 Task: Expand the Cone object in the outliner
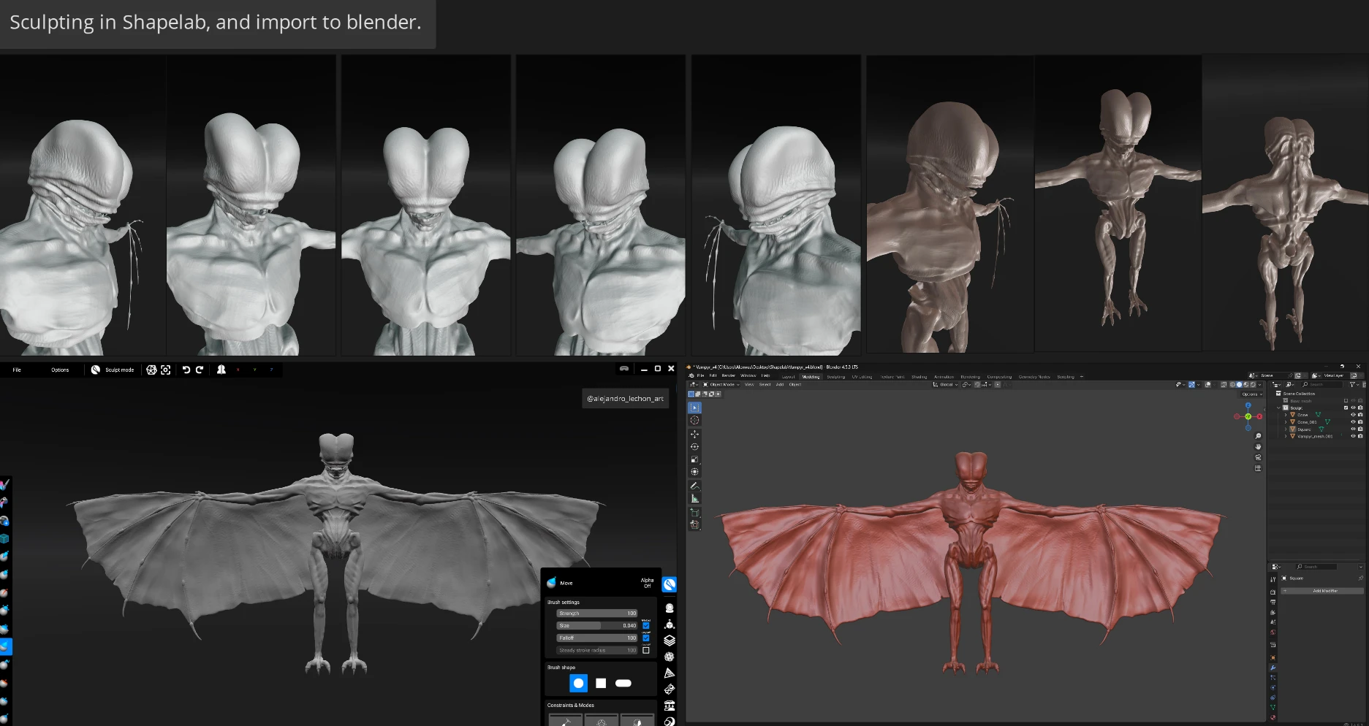(1286, 415)
